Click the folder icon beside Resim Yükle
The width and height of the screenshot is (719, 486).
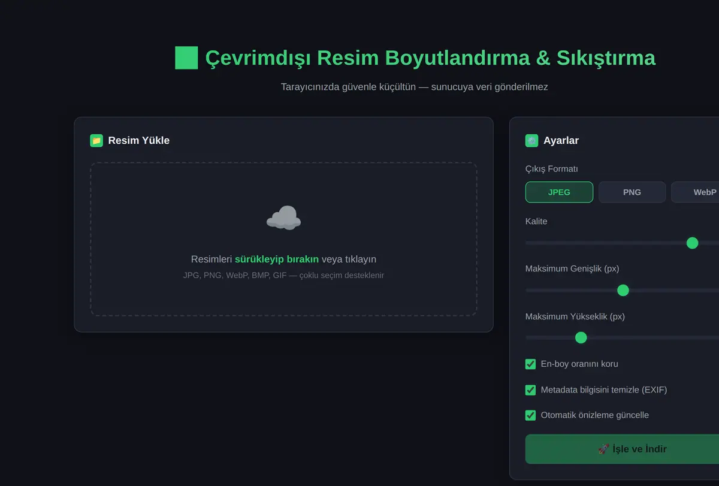pyautogui.click(x=96, y=140)
